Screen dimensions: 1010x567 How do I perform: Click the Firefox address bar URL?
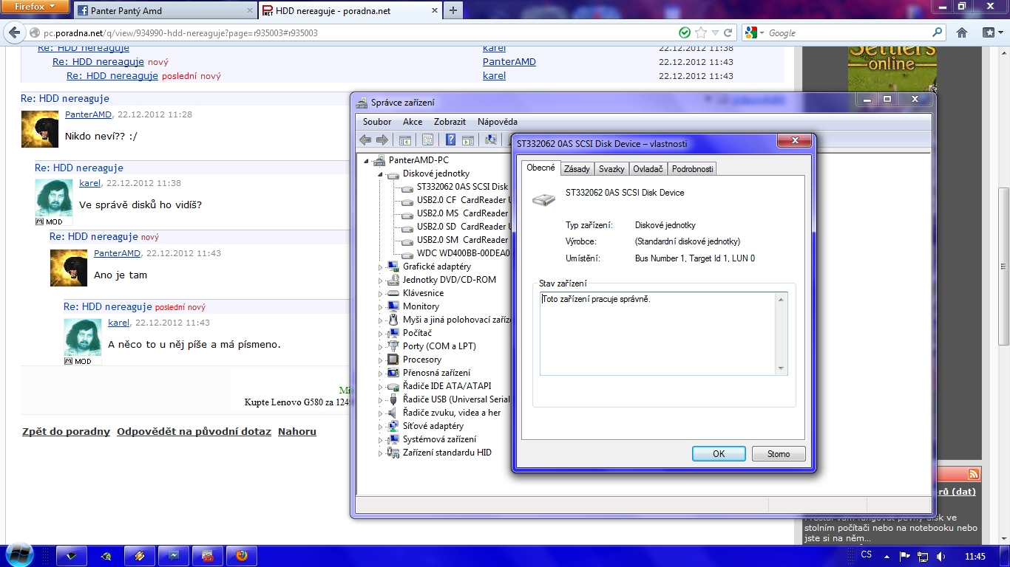point(180,33)
